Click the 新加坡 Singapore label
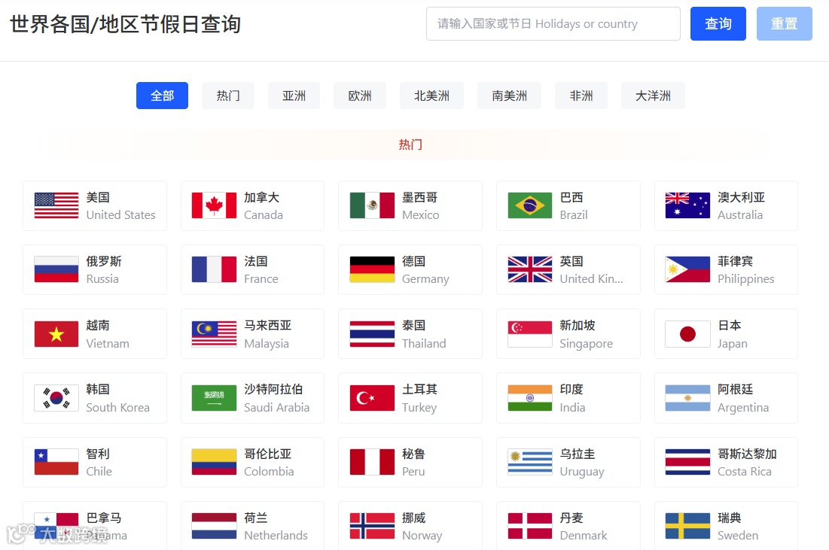Viewport: 829px width, 550px height. coord(587,334)
